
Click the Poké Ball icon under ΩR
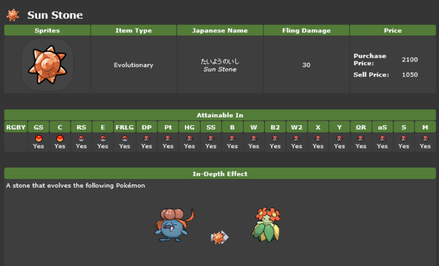click(361, 139)
